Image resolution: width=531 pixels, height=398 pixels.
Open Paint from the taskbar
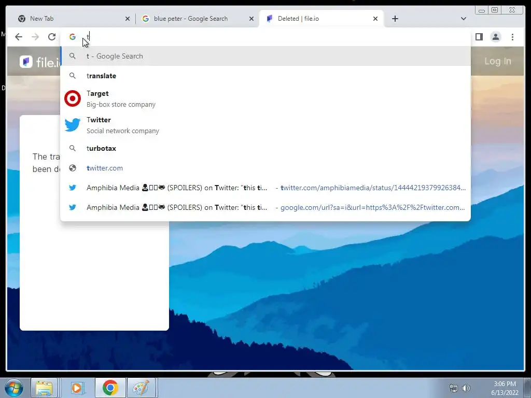pos(141,388)
